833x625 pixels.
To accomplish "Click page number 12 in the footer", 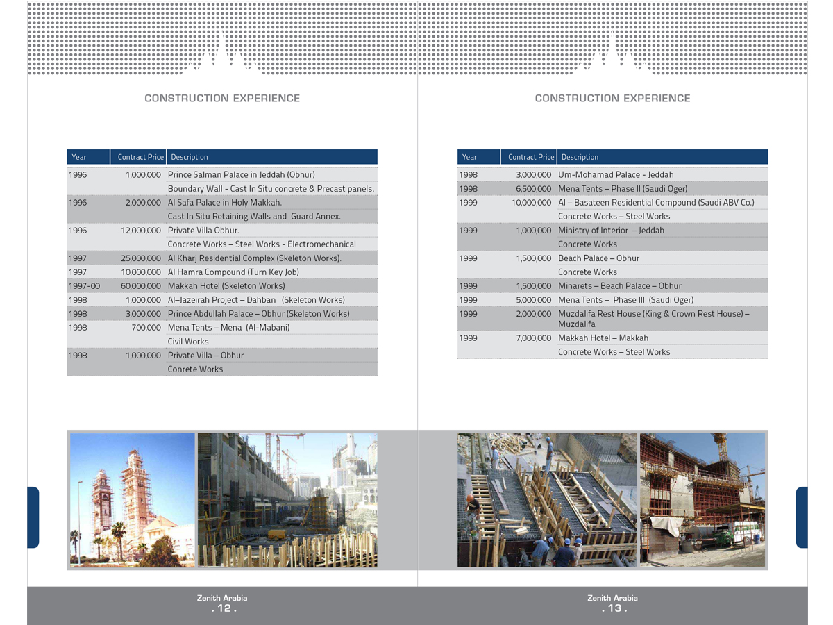I will (x=224, y=608).
